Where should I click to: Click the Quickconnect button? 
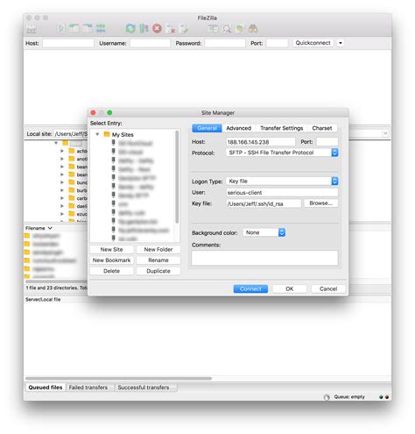point(313,43)
